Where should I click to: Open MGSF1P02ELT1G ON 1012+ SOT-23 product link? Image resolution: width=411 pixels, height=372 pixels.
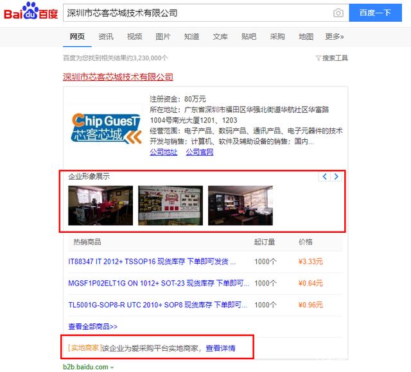point(159,283)
